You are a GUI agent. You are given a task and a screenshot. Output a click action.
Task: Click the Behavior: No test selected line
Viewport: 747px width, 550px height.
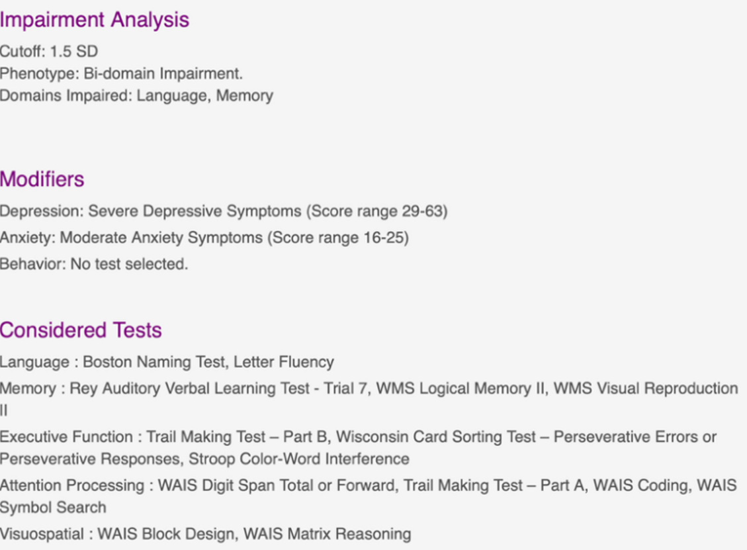(94, 263)
